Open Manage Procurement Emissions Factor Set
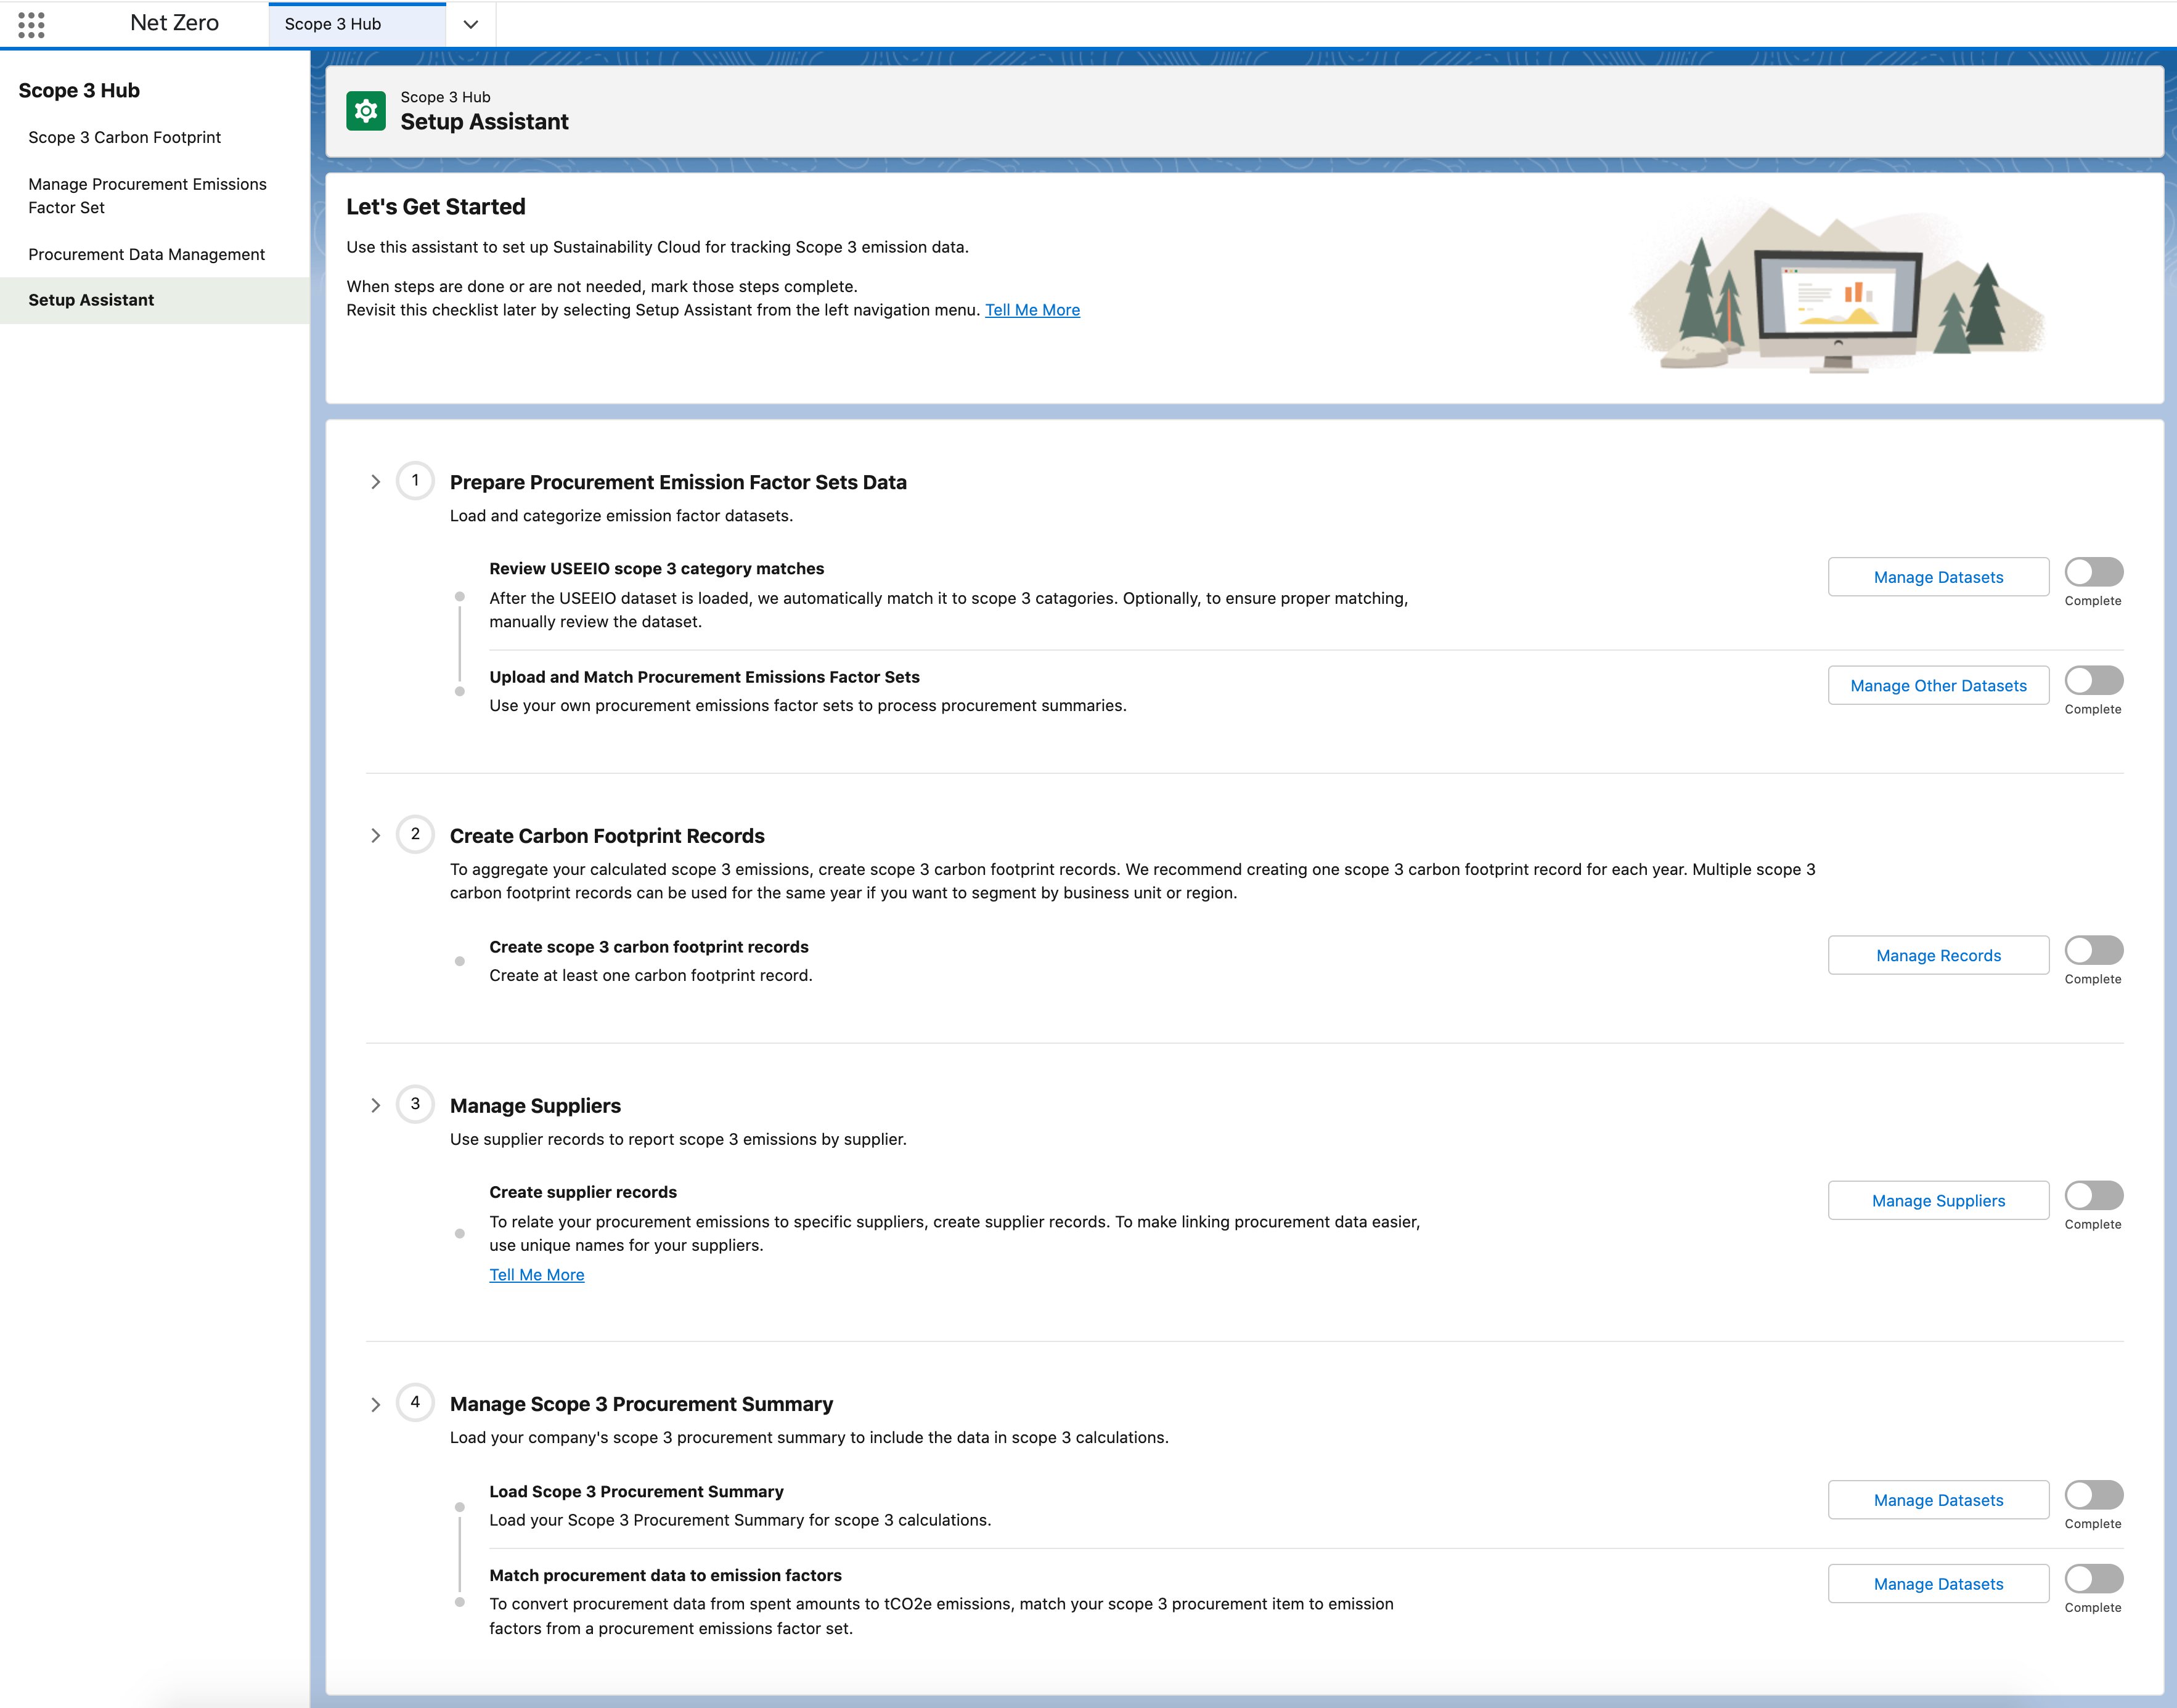The image size is (2177, 1708). point(147,196)
